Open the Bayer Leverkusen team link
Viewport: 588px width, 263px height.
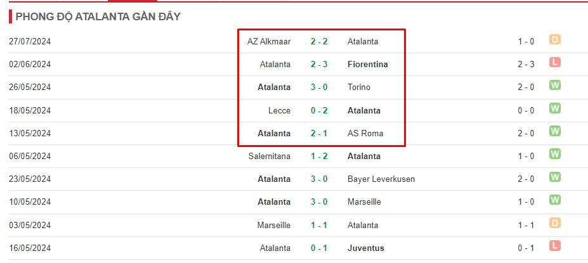(x=381, y=179)
